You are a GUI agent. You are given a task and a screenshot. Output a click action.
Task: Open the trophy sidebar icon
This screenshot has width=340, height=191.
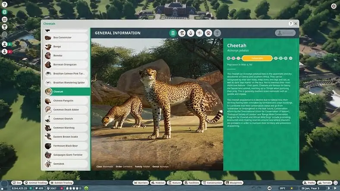pyautogui.click(x=4, y=27)
